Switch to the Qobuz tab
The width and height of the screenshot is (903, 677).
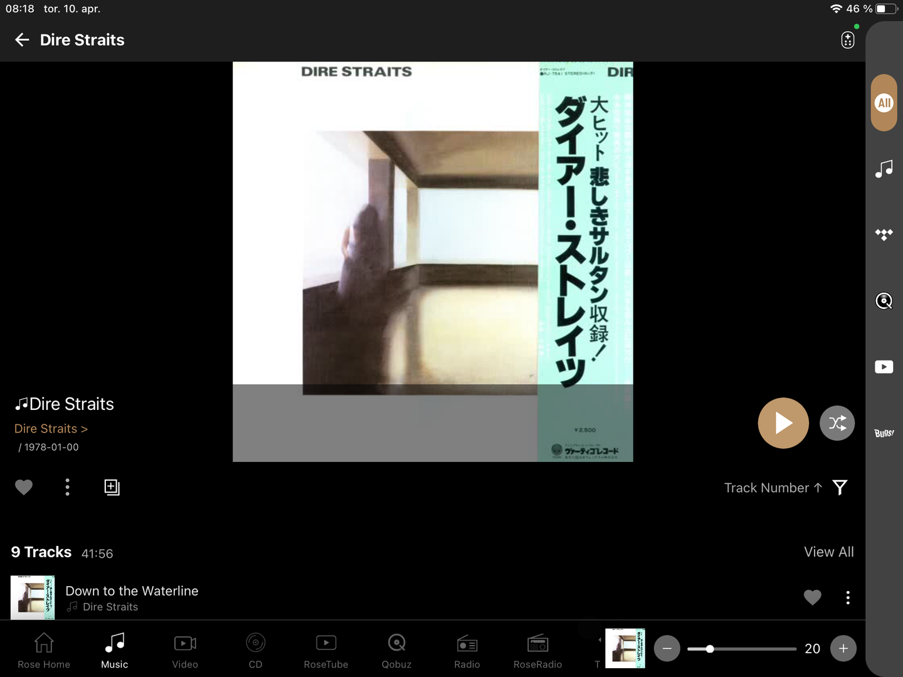[397, 650]
